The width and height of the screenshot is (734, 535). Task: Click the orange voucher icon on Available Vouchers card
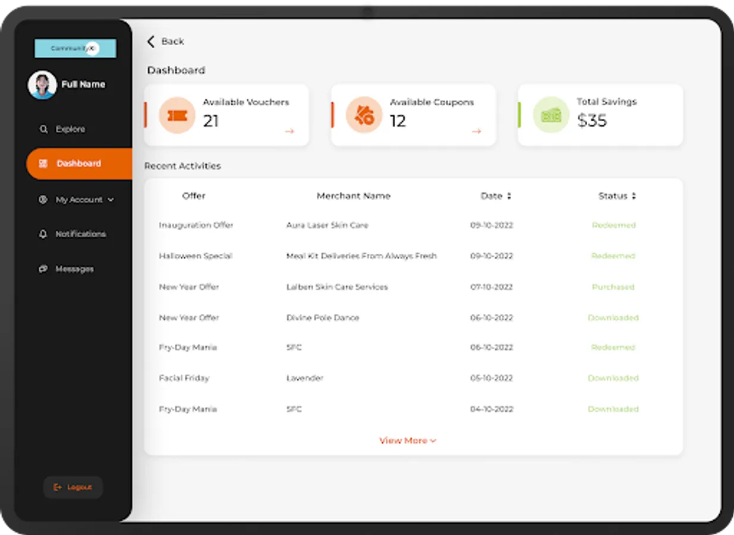pos(176,115)
